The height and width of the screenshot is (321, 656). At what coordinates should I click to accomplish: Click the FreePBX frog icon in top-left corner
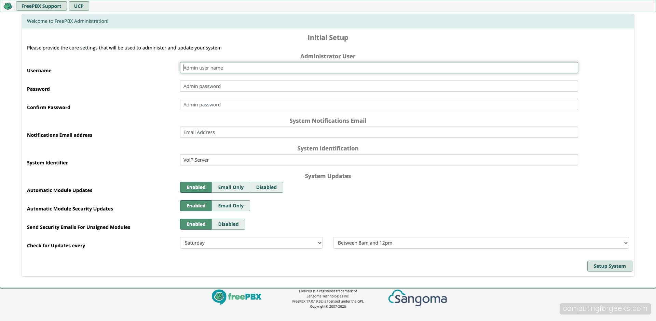(x=8, y=6)
